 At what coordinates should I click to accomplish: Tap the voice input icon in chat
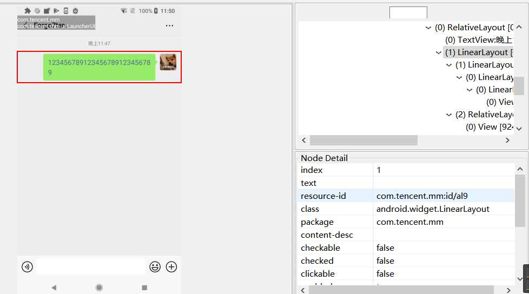(x=28, y=267)
